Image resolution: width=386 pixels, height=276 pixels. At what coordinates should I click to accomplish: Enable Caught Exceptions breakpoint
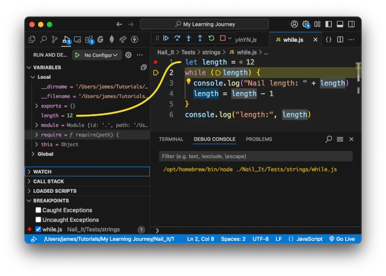38,210
